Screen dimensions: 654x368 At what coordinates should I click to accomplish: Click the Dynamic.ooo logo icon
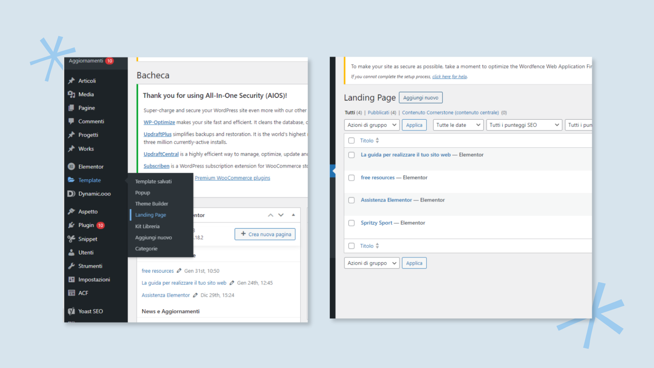pos(71,194)
